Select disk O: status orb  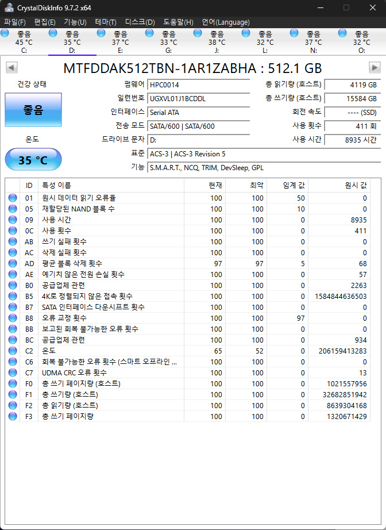click(342, 33)
